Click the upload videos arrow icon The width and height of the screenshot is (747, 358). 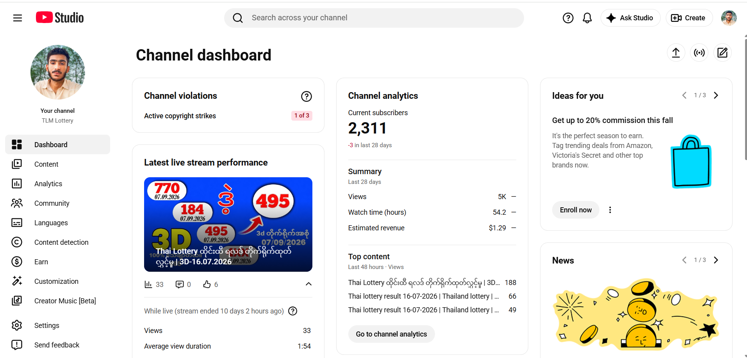(676, 53)
